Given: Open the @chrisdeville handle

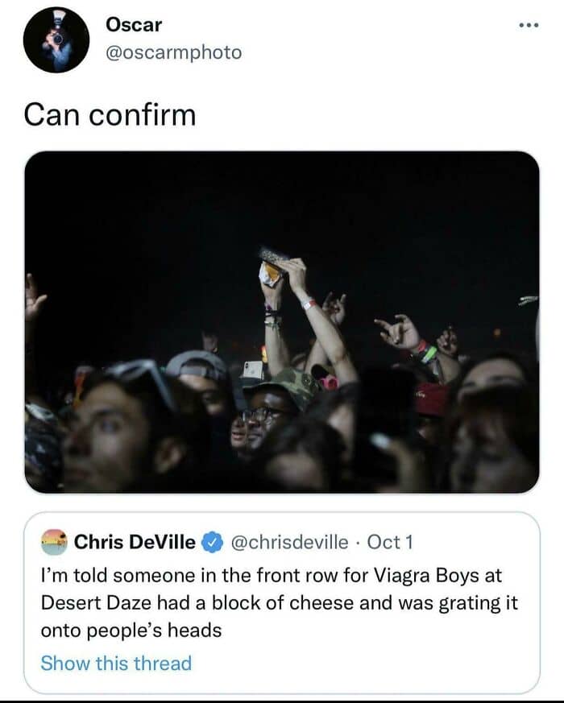Looking at the screenshot, I should point(292,543).
